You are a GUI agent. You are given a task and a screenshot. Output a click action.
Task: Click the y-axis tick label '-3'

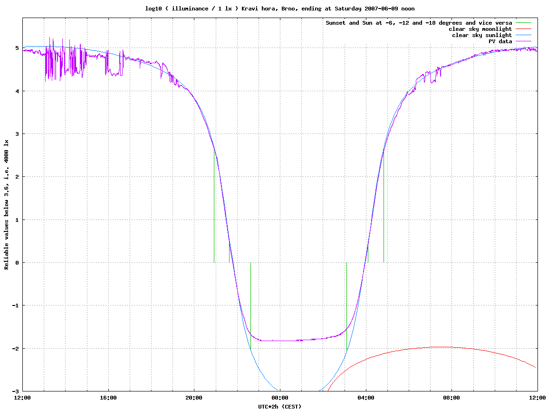point(15,391)
